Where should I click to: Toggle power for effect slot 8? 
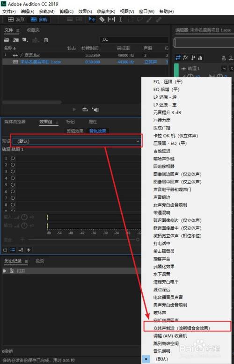pyautogui.click(x=13, y=205)
